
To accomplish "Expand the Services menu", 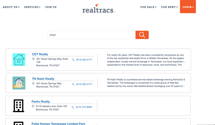I will (32, 7).
